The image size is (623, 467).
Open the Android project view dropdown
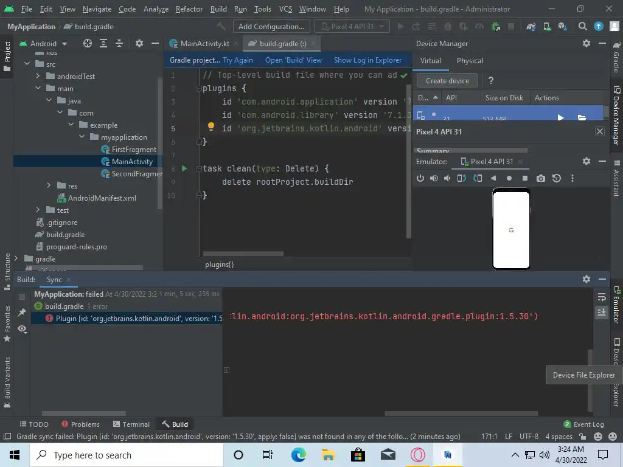click(43, 43)
